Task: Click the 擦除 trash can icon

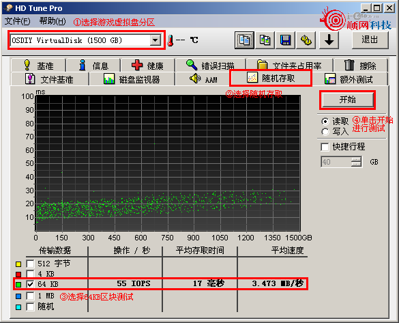Action: pos(349,65)
